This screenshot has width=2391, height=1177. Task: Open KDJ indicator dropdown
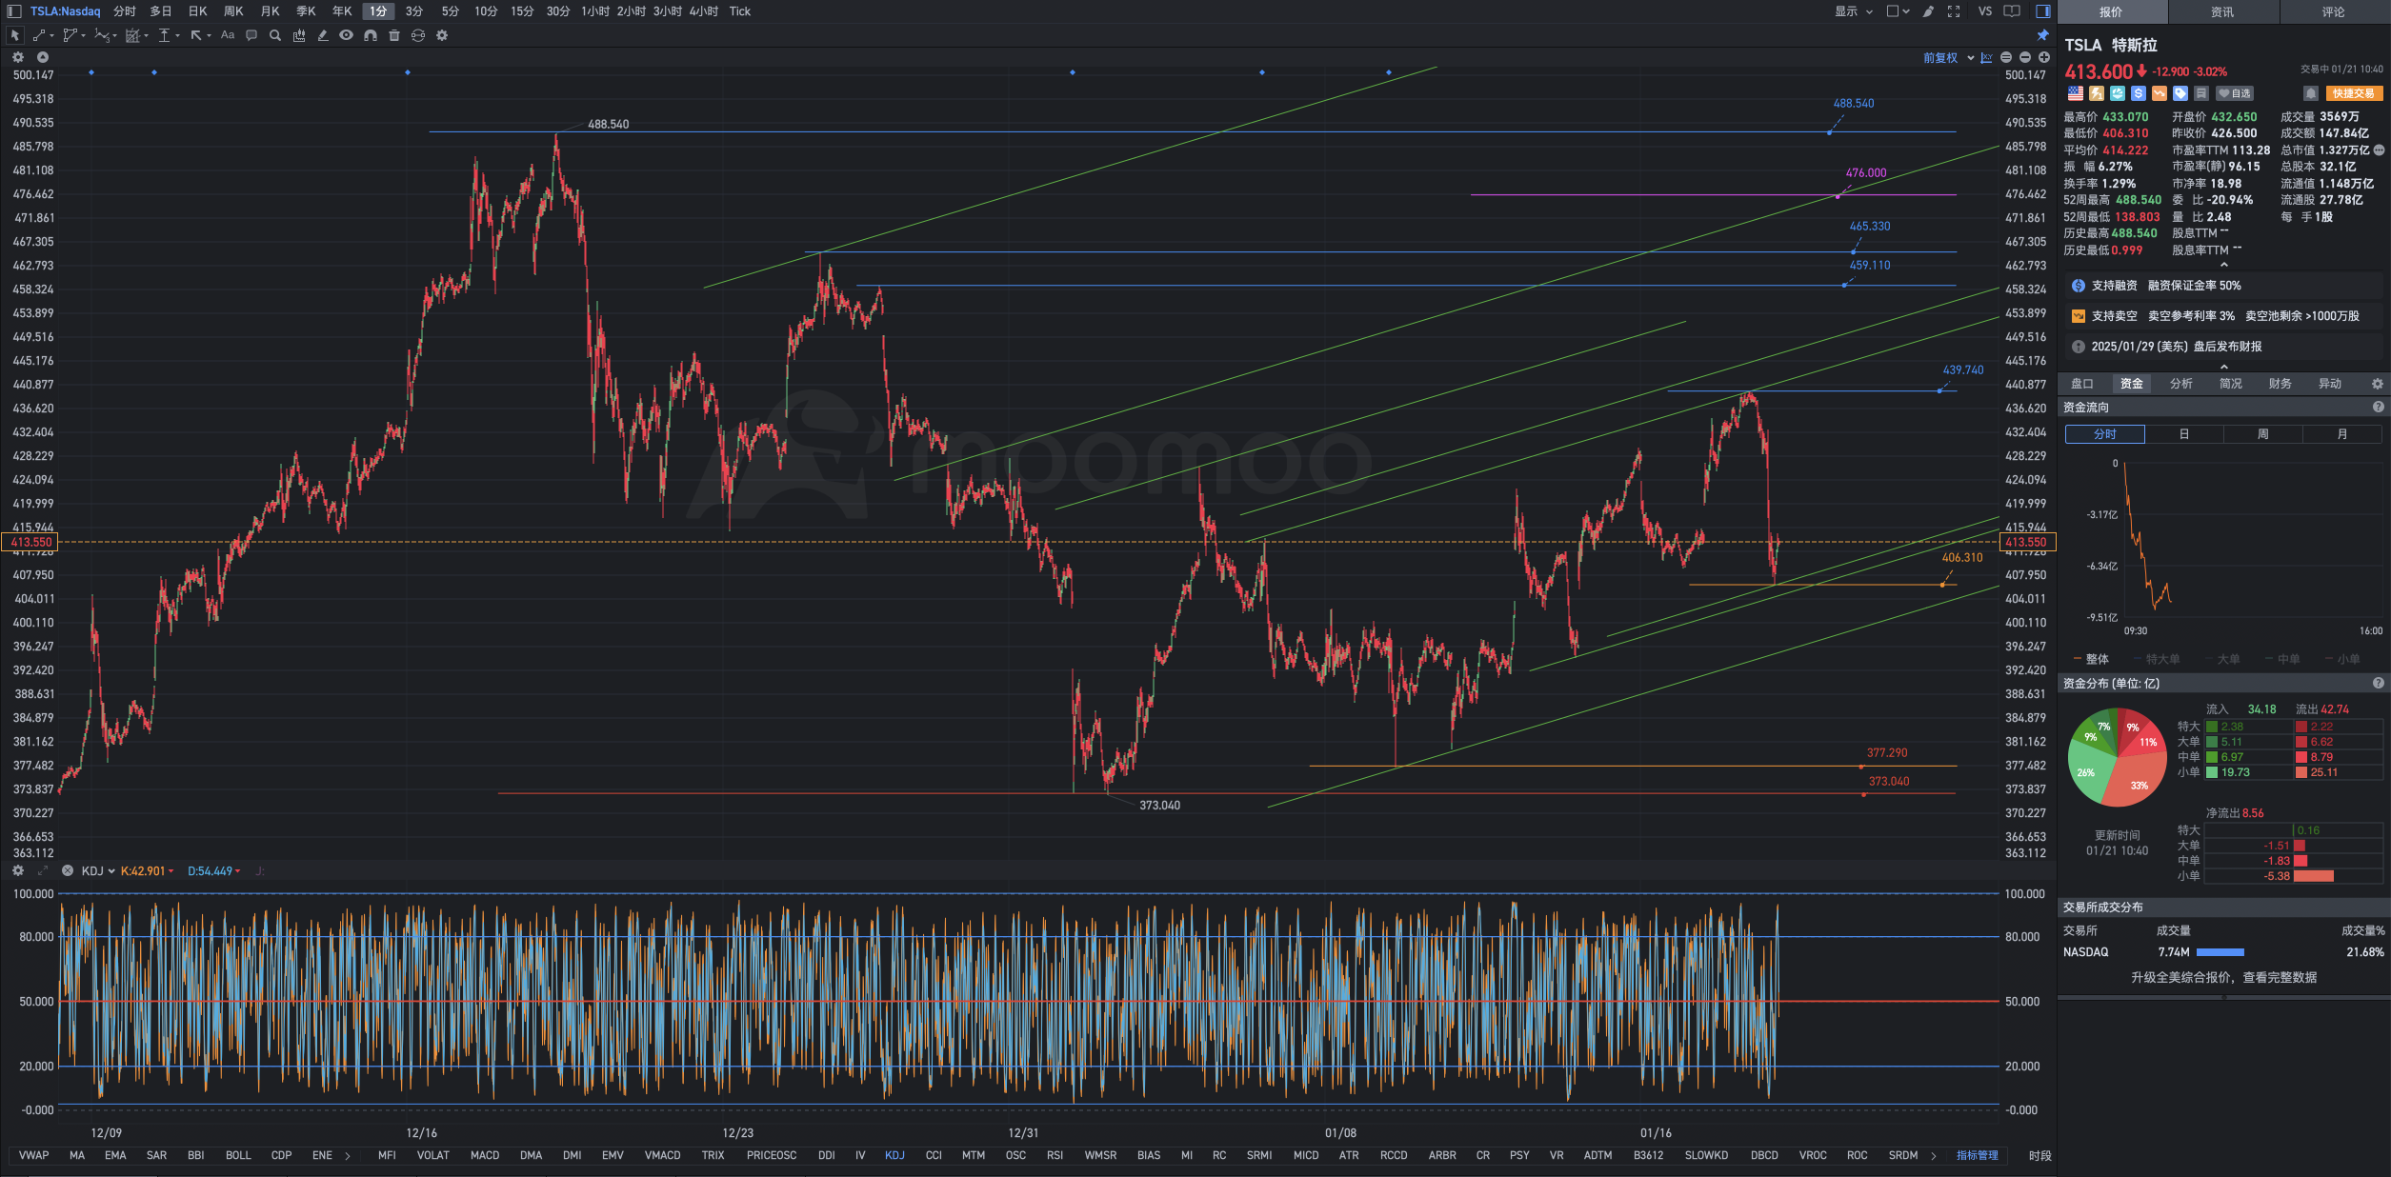pyautogui.click(x=98, y=871)
